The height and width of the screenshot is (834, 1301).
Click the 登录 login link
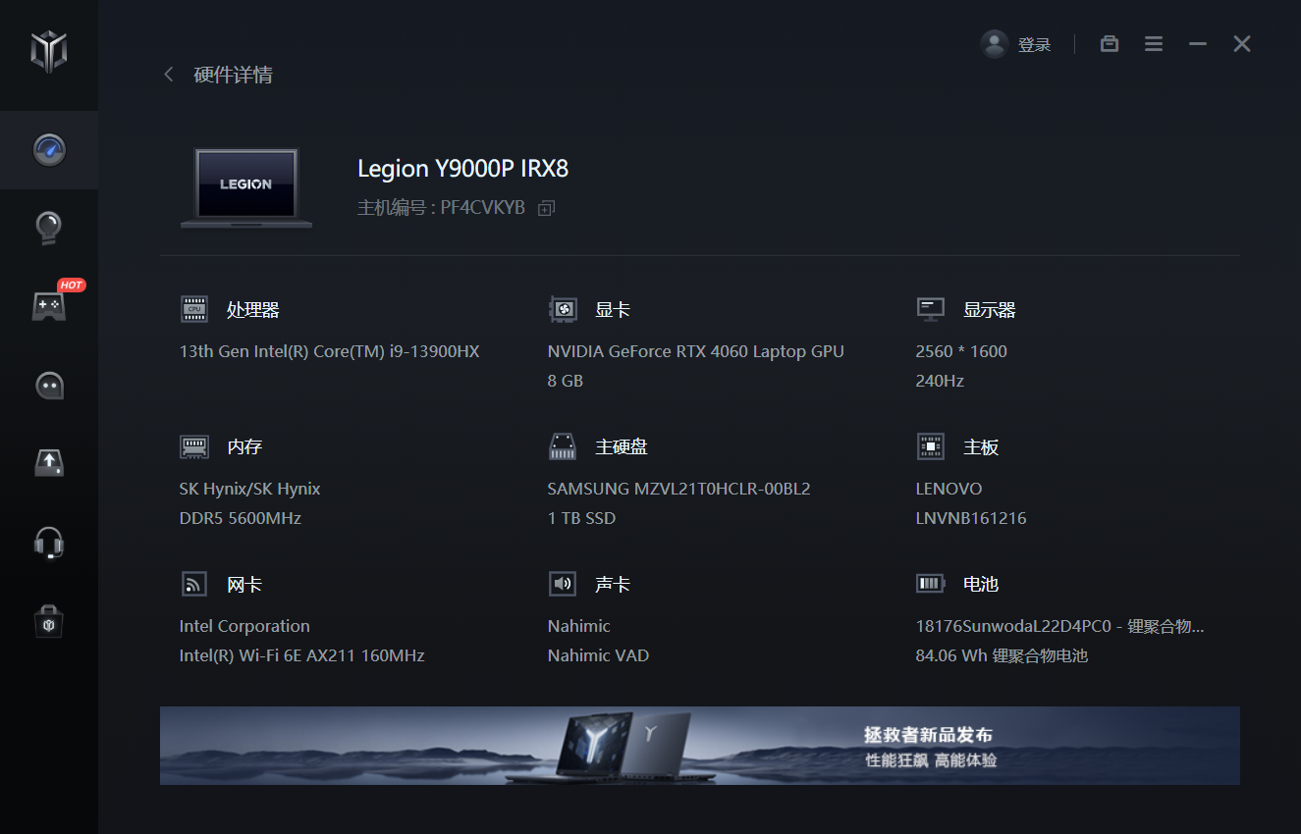[1035, 45]
